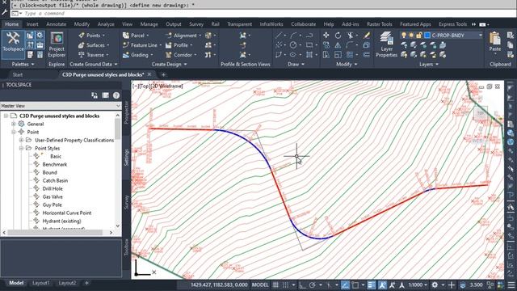Toggle object snap tracking in status bar
The width and height of the screenshot is (517, 291).
(345, 285)
